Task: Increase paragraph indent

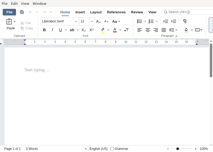Action: pos(174,21)
